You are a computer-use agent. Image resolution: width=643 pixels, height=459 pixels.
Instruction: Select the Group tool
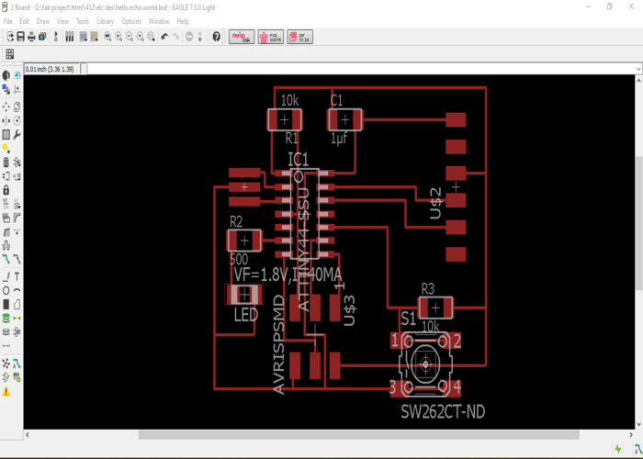[6, 134]
